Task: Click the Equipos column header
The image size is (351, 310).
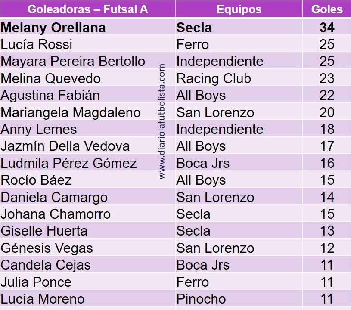Action: pyautogui.click(x=239, y=9)
